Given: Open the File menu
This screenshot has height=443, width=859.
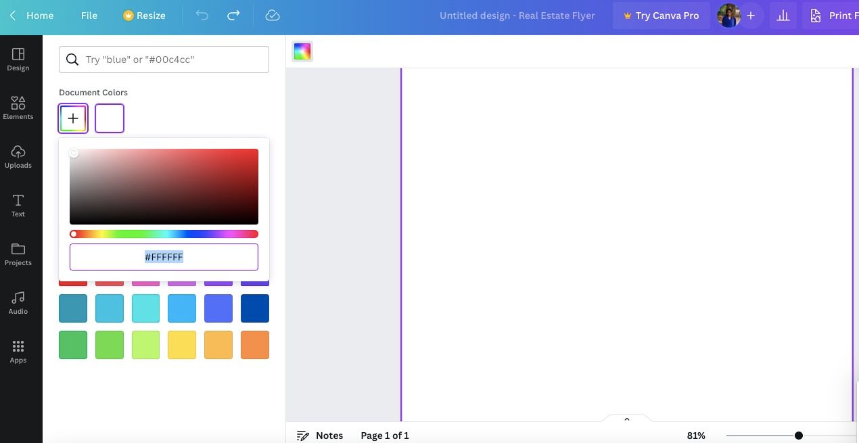Looking at the screenshot, I should coord(89,15).
